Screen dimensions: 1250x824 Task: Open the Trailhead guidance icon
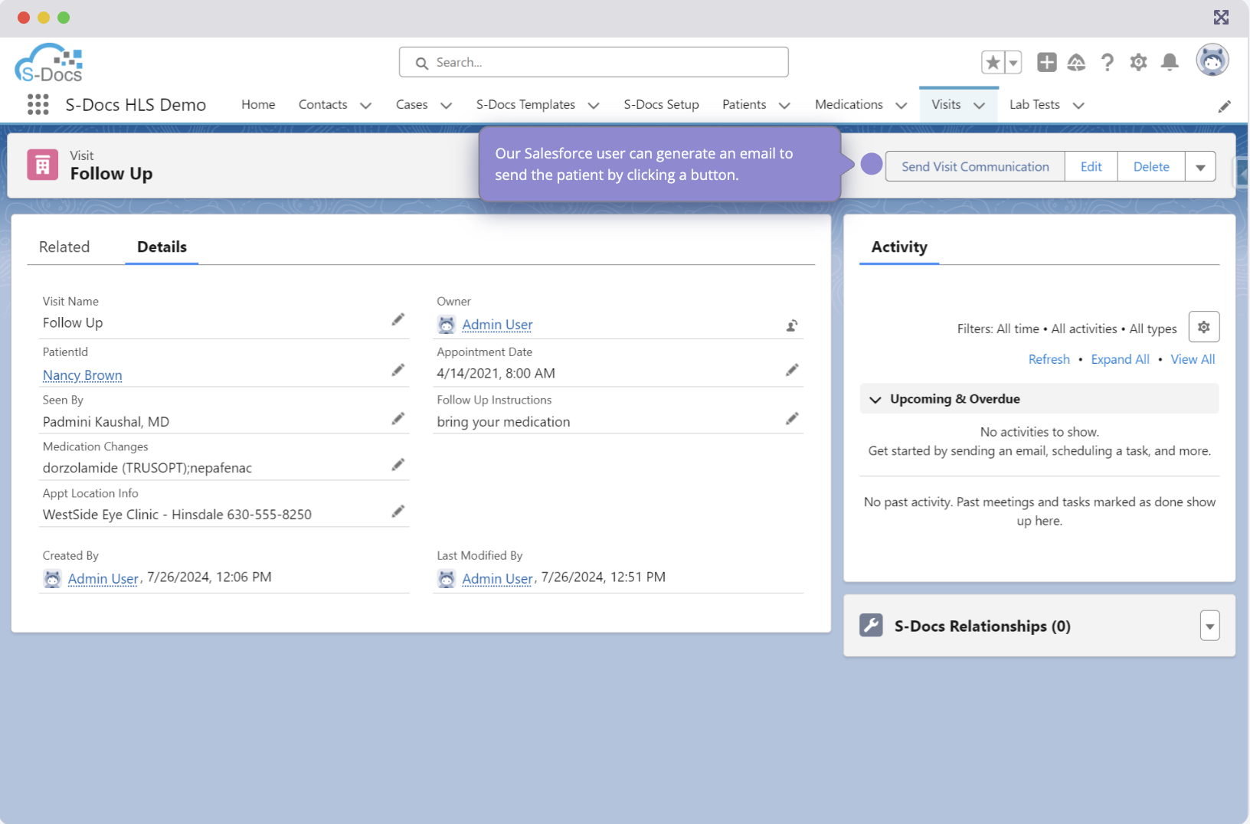[x=1076, y=62]
